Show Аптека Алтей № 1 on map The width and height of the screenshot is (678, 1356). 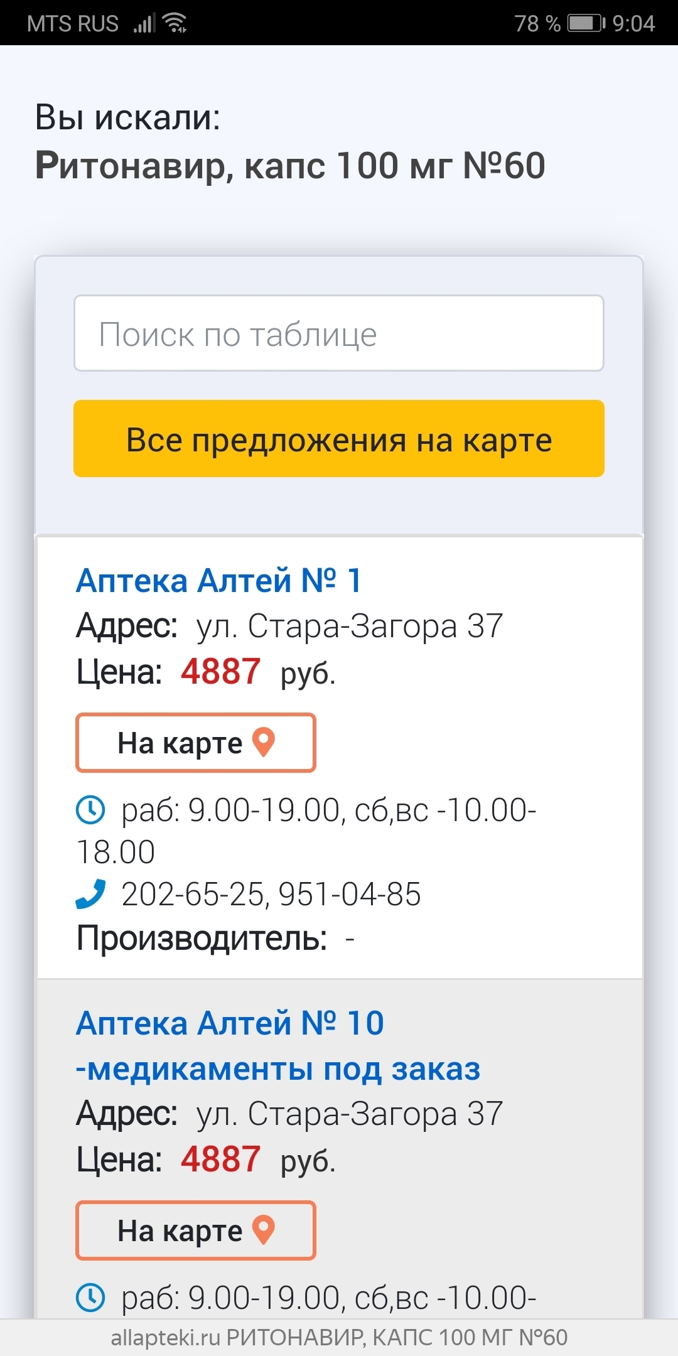[x=195, y=743]
